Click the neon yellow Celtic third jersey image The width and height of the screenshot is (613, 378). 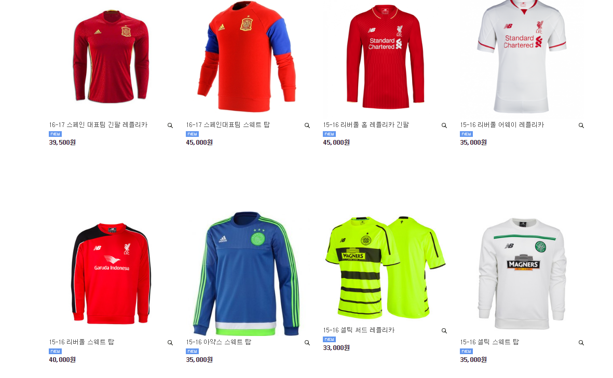[385, 268]
